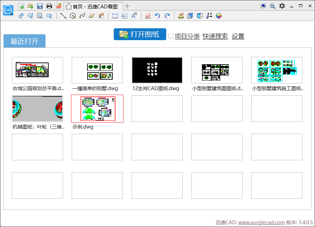The width and height of the screenshot is (315, 227).
Task: Select the curve polyline tool
Action: (82, 16)
